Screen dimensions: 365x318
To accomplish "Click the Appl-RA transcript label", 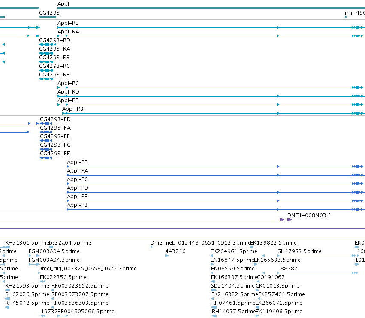I will coord(69,32).
